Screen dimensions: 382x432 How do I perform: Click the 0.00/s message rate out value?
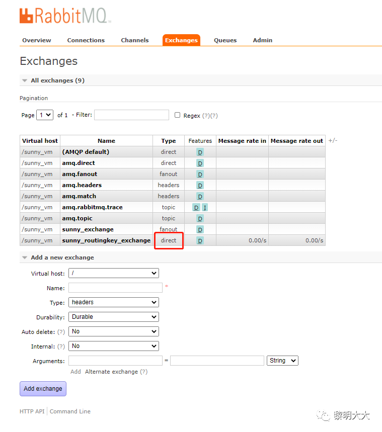[314, 240]
